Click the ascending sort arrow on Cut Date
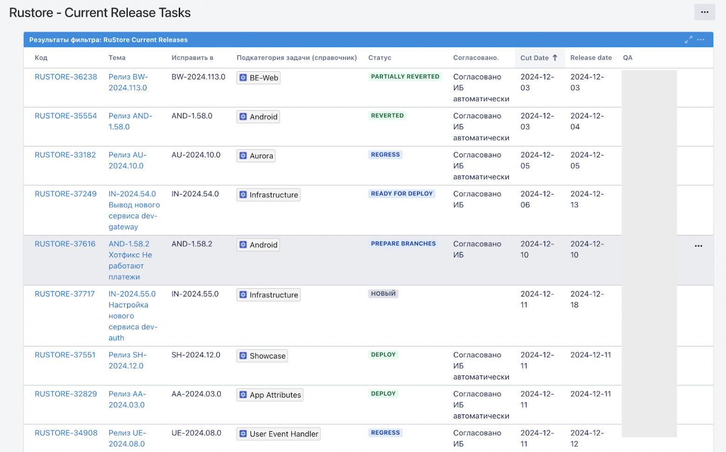The height and width of the screenshot is (452, 726). (555, 58)
